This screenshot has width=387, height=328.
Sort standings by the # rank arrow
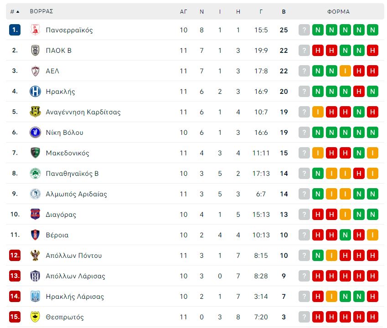(x=15, y=11)
